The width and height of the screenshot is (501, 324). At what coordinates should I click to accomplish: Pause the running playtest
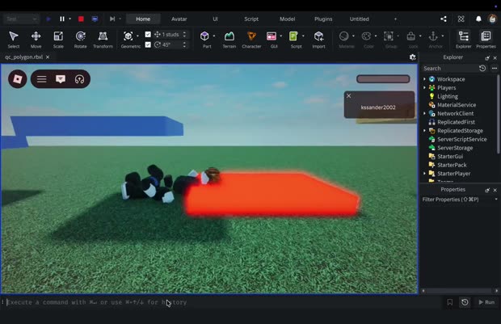62,19
